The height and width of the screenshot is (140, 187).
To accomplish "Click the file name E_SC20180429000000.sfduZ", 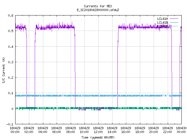I will 98,10.
